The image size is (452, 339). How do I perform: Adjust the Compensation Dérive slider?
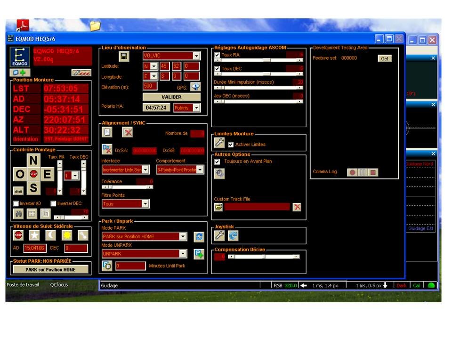[x=264, y=257]
